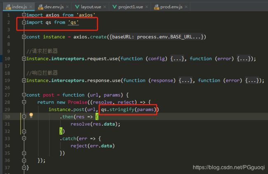Click the 'qs' module string on line 2
Screen dimensions: 268x174
tap(73, 22)
